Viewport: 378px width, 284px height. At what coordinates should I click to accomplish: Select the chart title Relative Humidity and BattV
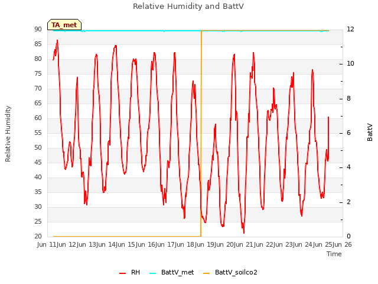point(188,6)
